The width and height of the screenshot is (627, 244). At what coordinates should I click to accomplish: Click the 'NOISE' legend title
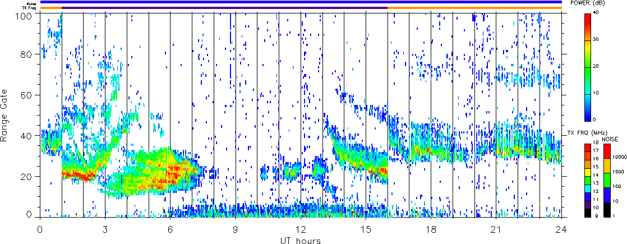click(x=610, y=139)
